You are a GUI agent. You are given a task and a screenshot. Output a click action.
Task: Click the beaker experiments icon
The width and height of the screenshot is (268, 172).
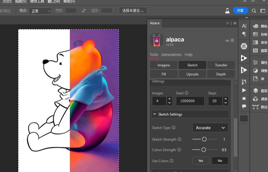[227, 11]
